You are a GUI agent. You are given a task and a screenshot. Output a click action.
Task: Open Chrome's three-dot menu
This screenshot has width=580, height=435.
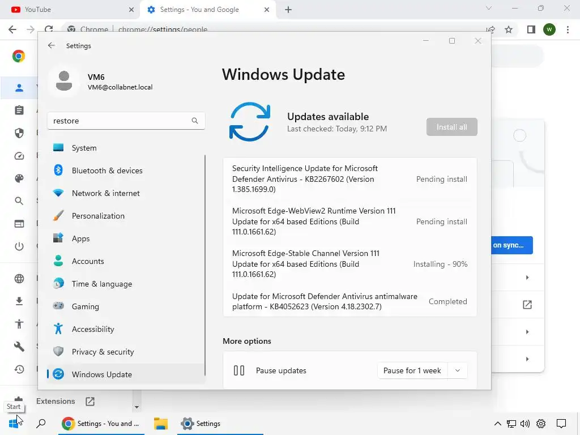(x=568, y=29)
